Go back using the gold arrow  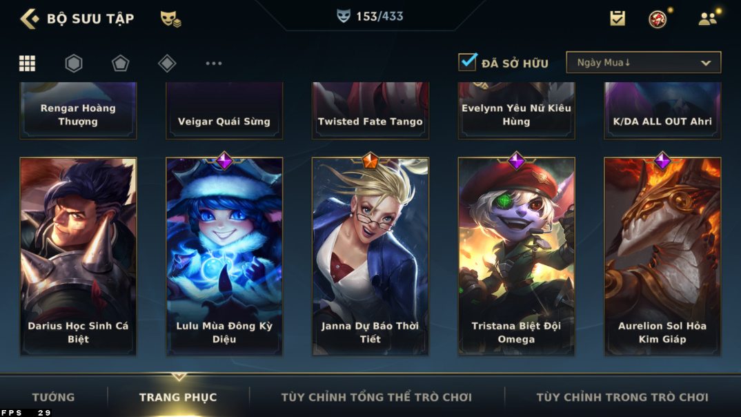tap(29, 19)
